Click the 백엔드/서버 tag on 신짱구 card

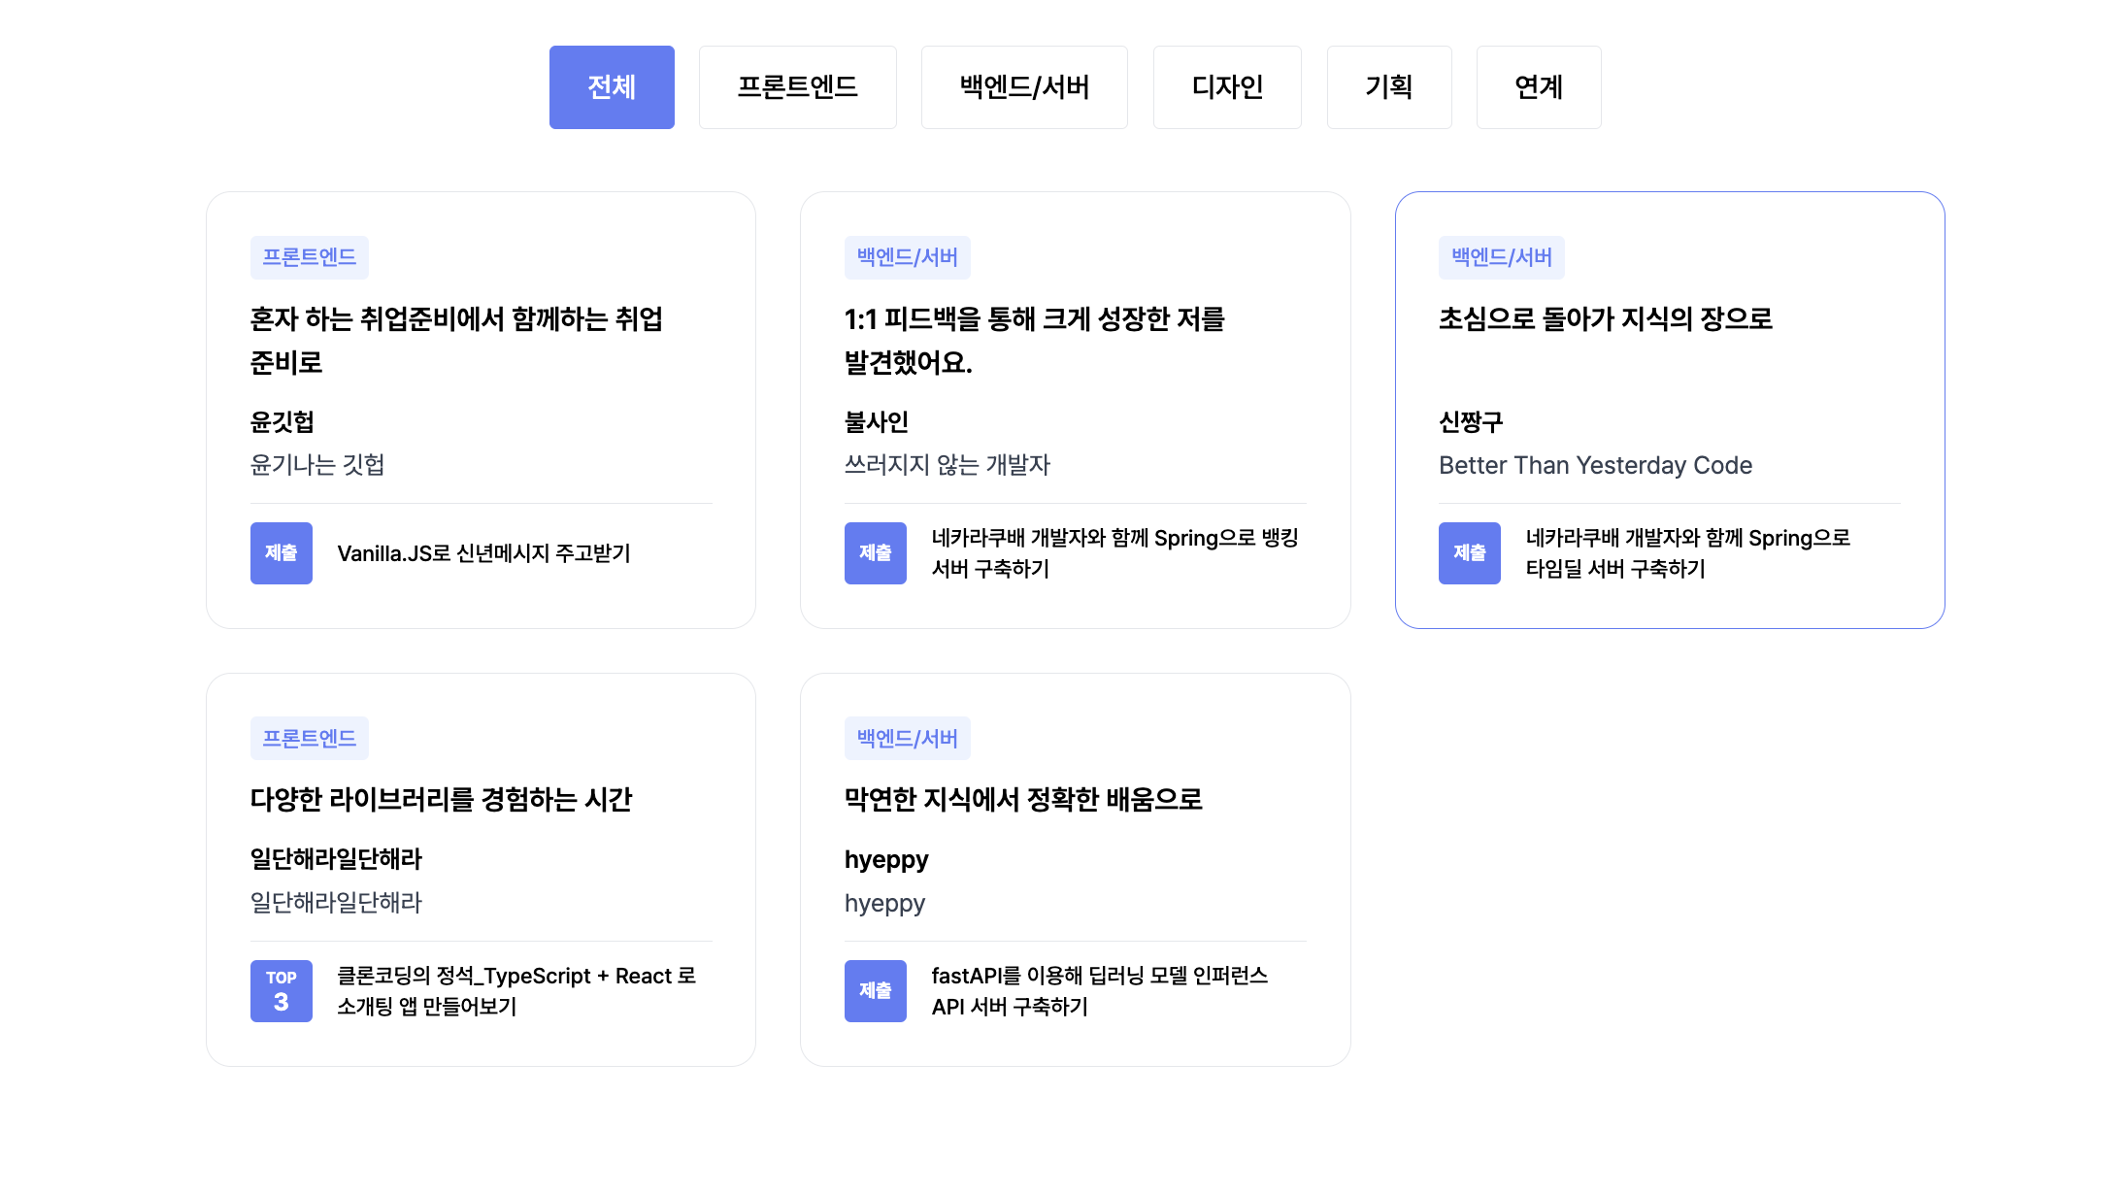pos(1501,257)
